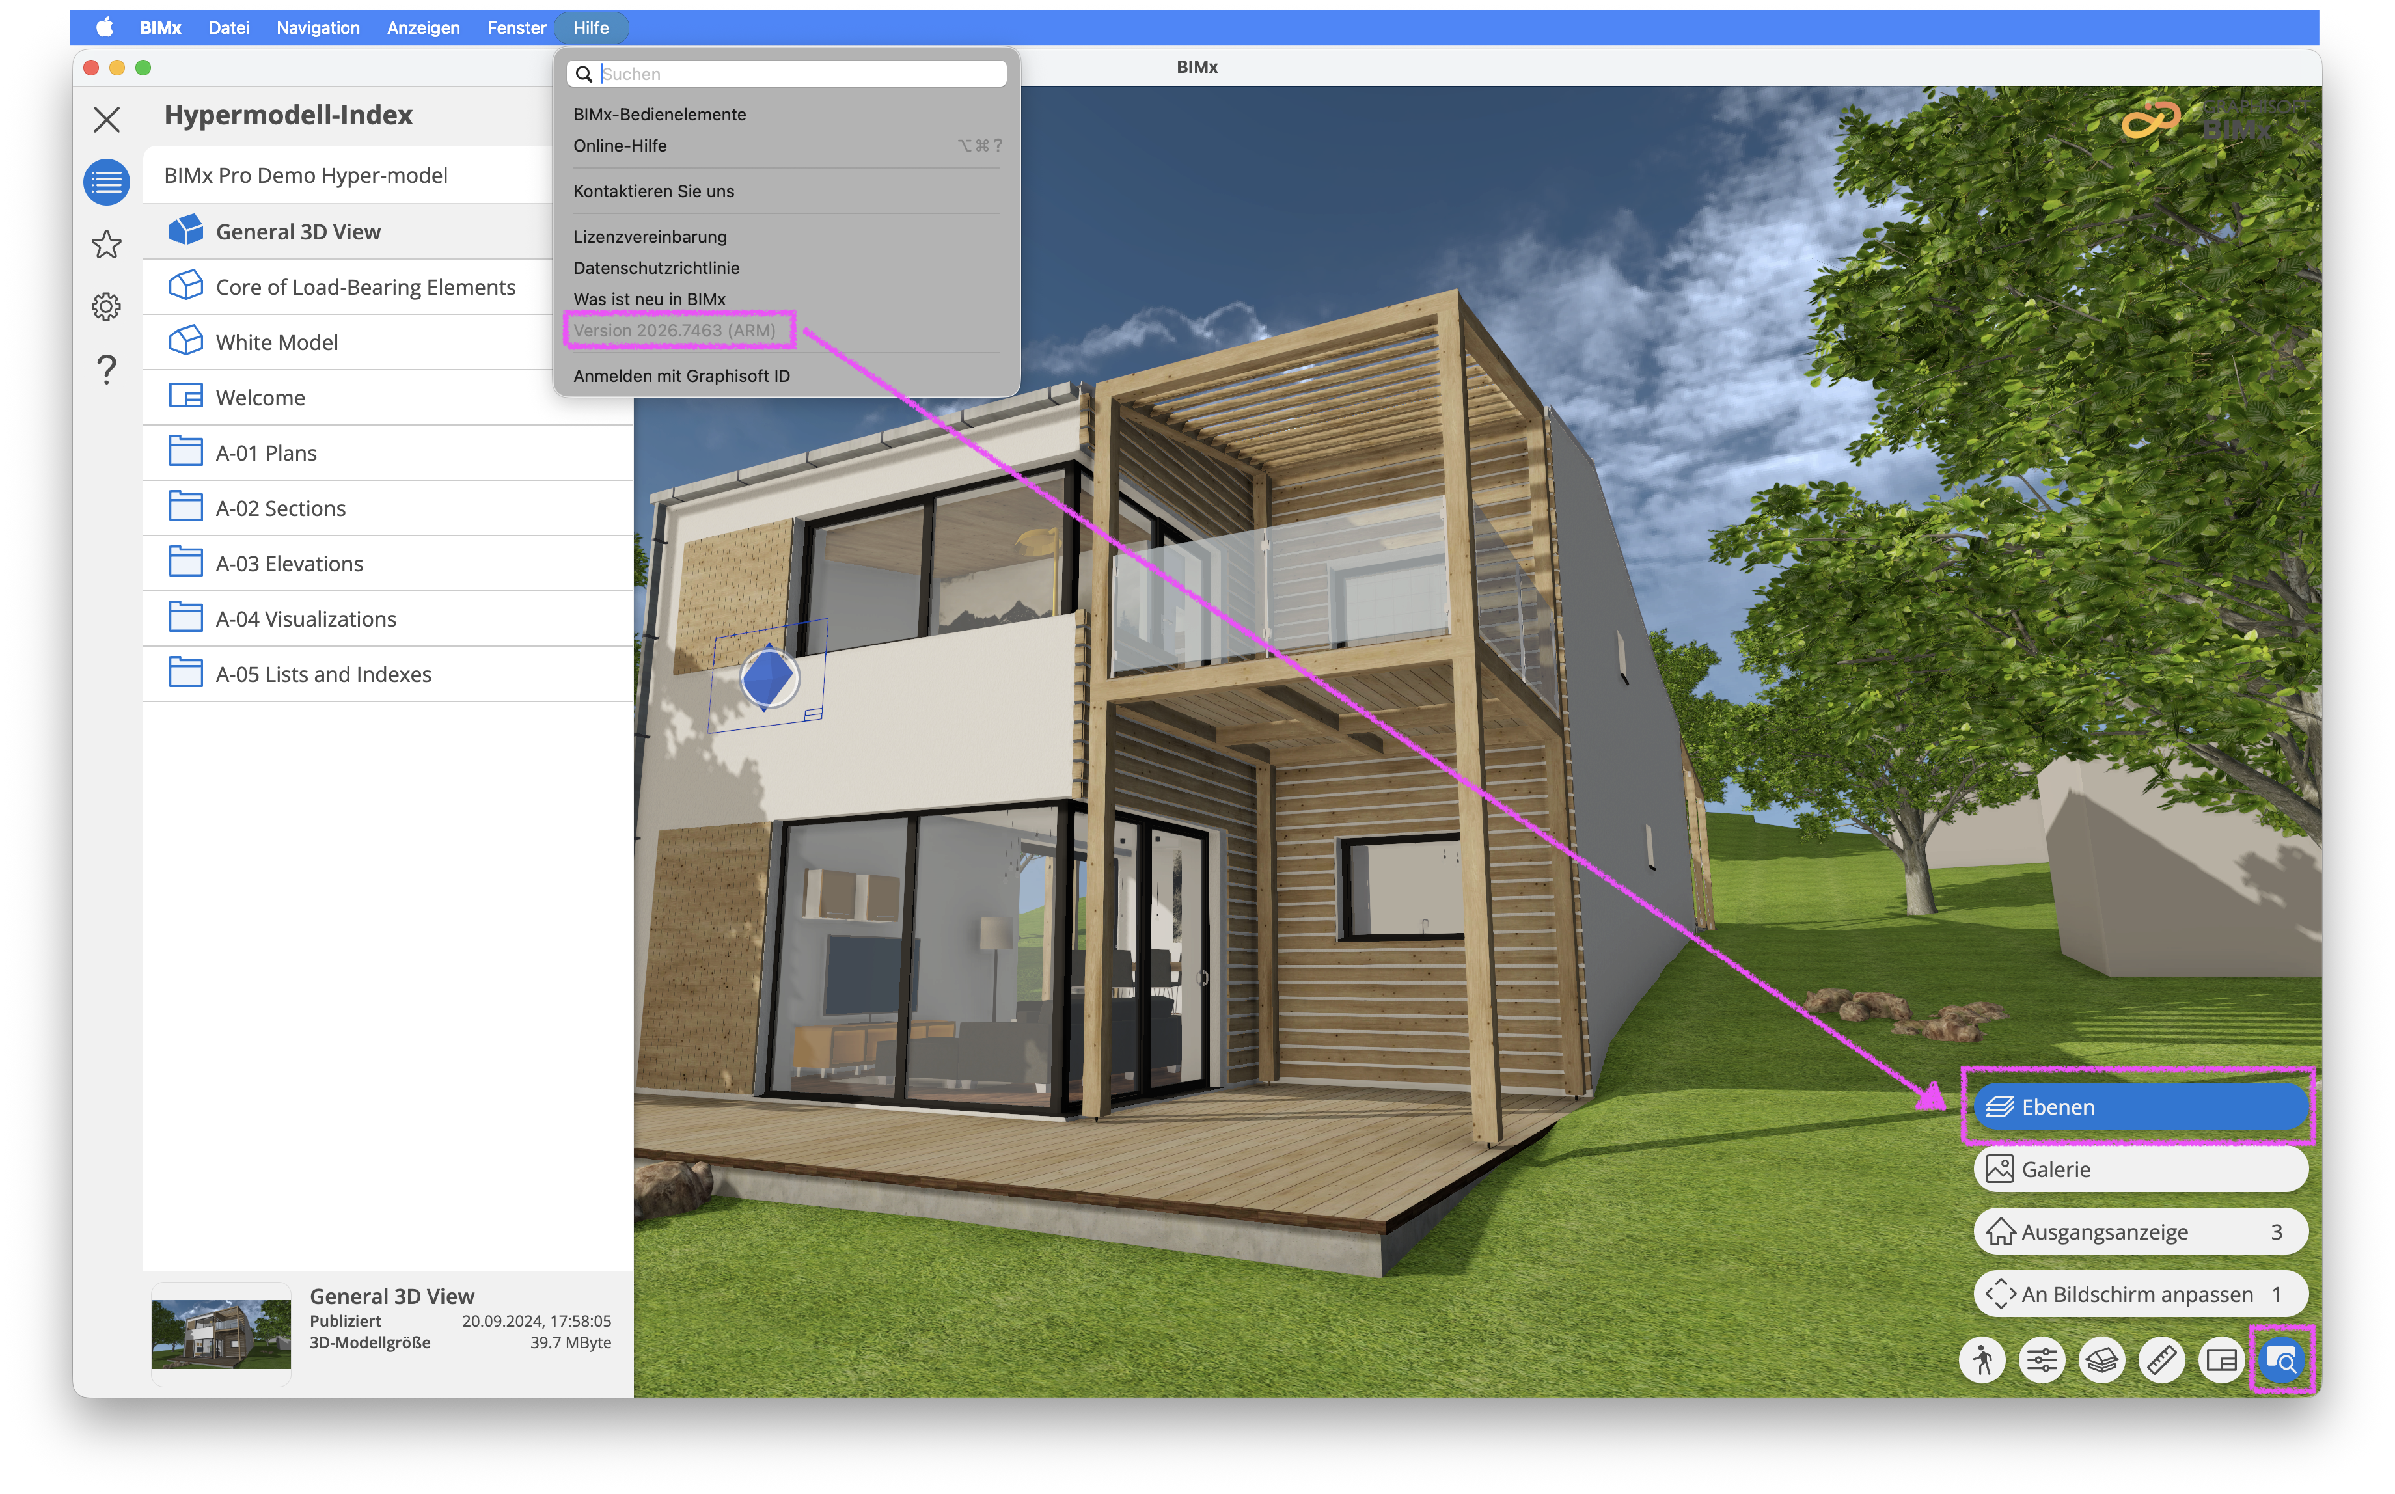This screenshot has height=1494, width=2395.
Task: Open the Fenster menu
Action: click(515, 28)
